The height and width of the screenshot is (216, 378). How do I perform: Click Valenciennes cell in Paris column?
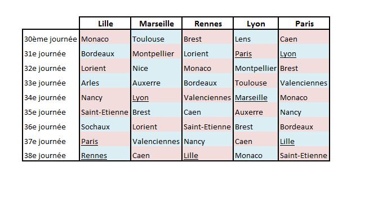304,83
